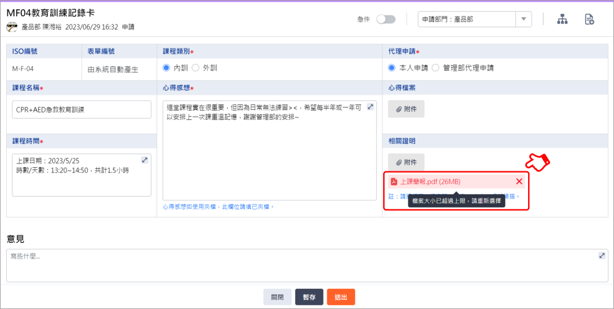Submit the form with 送出
614x309 pixels.
pyautogui.click(x=341, y=297)
